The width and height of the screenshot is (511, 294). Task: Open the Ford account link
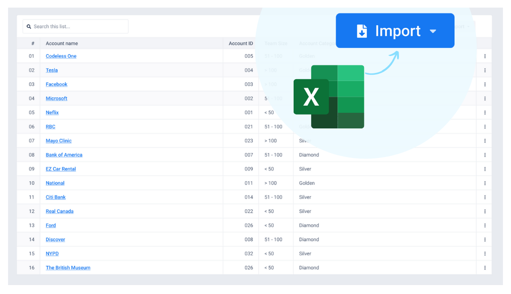pyautogui.click(x=51, y=226)
